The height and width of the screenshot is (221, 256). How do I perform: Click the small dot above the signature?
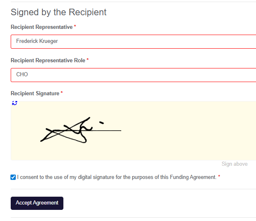pos(101,122)
